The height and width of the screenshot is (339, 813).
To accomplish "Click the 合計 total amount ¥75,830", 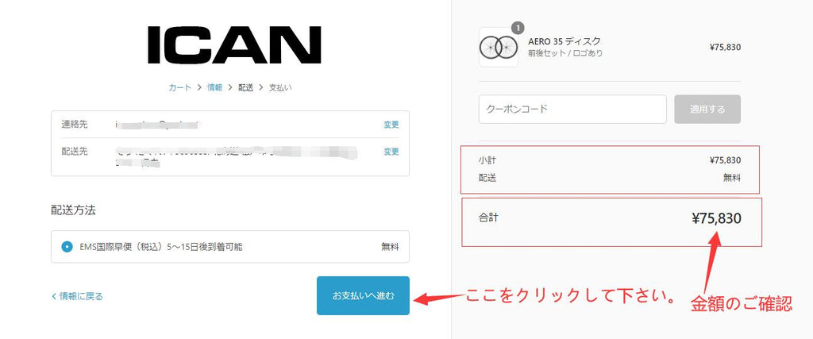I will (717, 219).
